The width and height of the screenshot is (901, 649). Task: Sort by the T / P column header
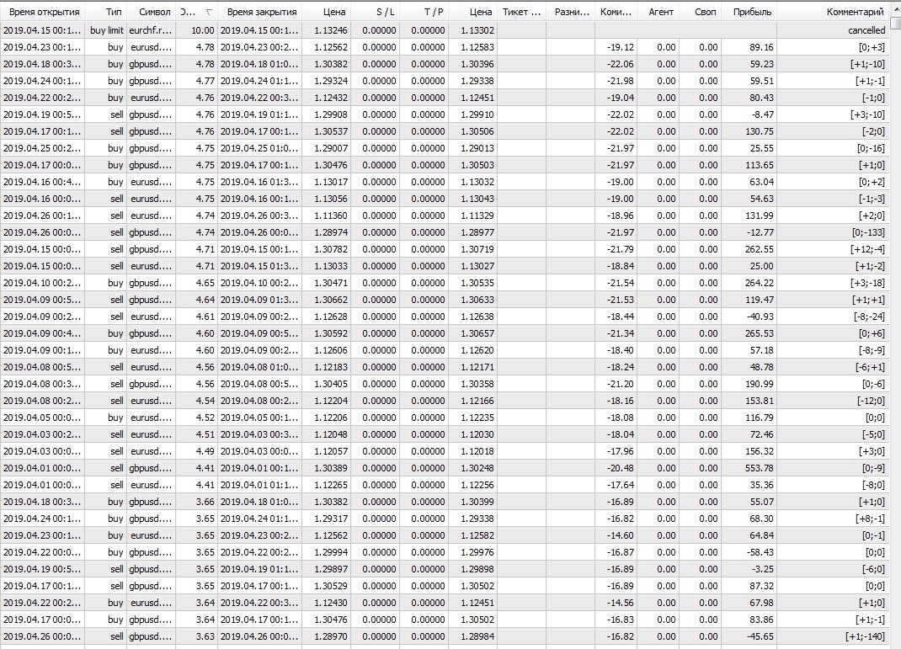(424, 12)
